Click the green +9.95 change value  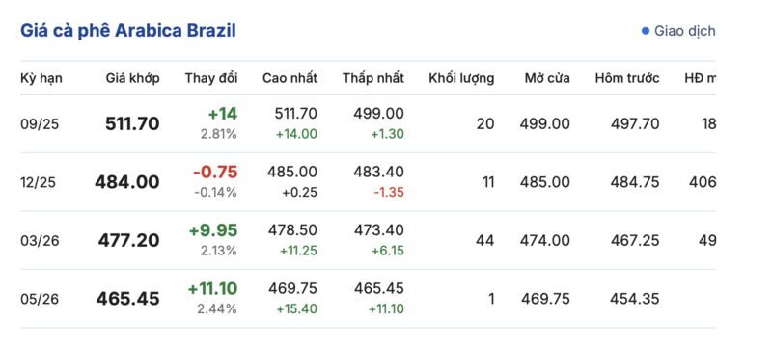(x=213, y=230)
